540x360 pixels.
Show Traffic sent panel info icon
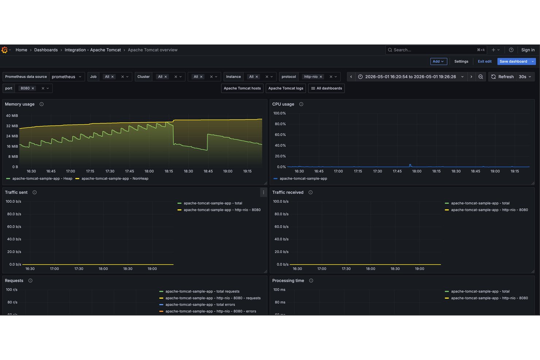pos(35,193)
